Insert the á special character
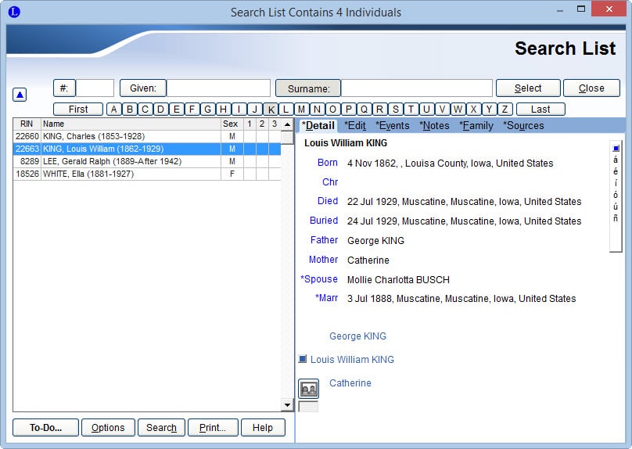The width and height of the screenshot is (632, 449). 616,160
